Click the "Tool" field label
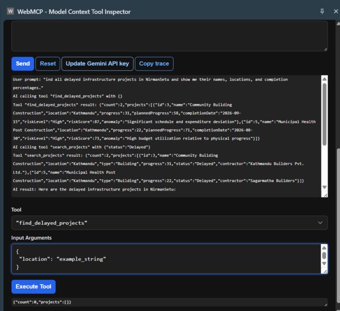Screen dimensions: 340x311 16,210
